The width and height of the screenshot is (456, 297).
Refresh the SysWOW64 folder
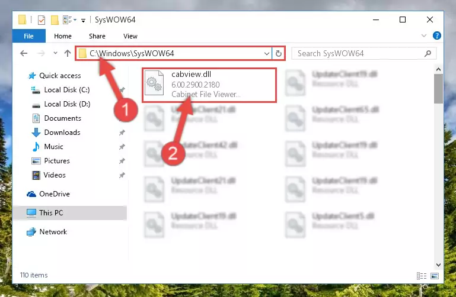point(279,54)
